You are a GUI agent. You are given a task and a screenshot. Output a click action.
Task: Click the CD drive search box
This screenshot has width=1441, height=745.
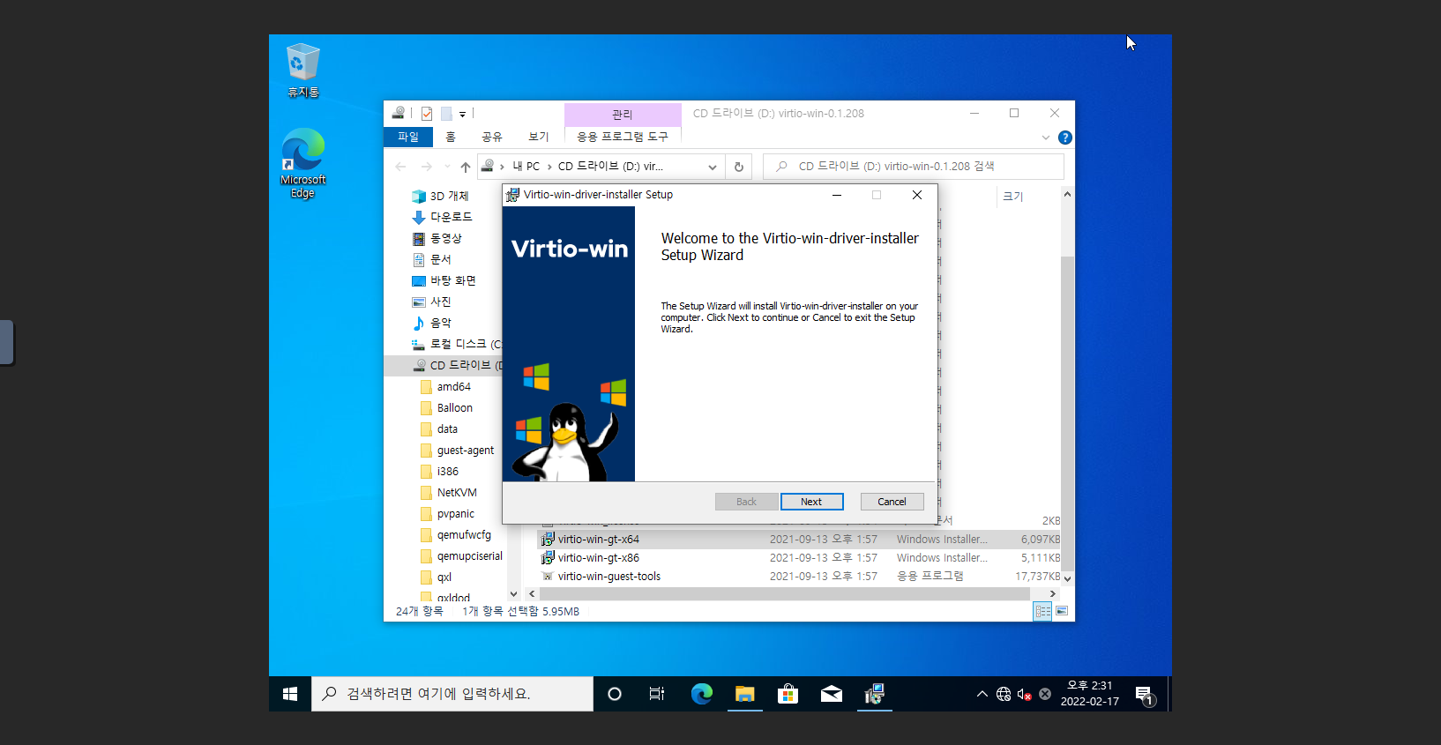[x=917, y=167]
